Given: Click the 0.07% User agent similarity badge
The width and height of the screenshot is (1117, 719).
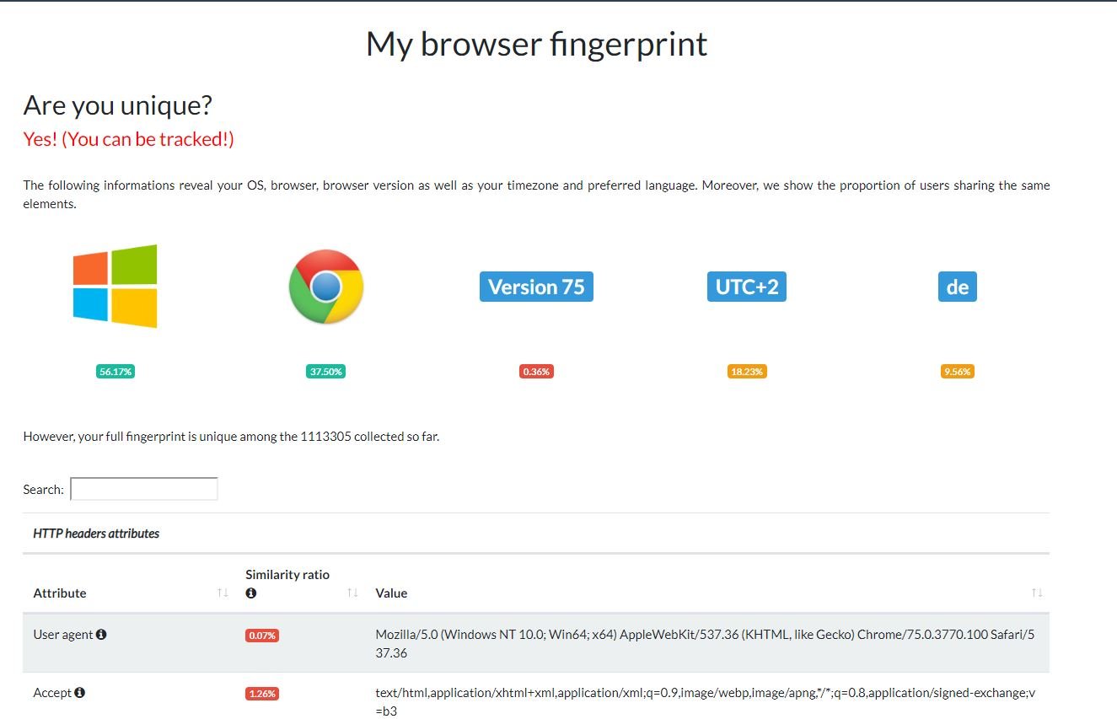Looking at the screenshot, I should coord(261,636).
